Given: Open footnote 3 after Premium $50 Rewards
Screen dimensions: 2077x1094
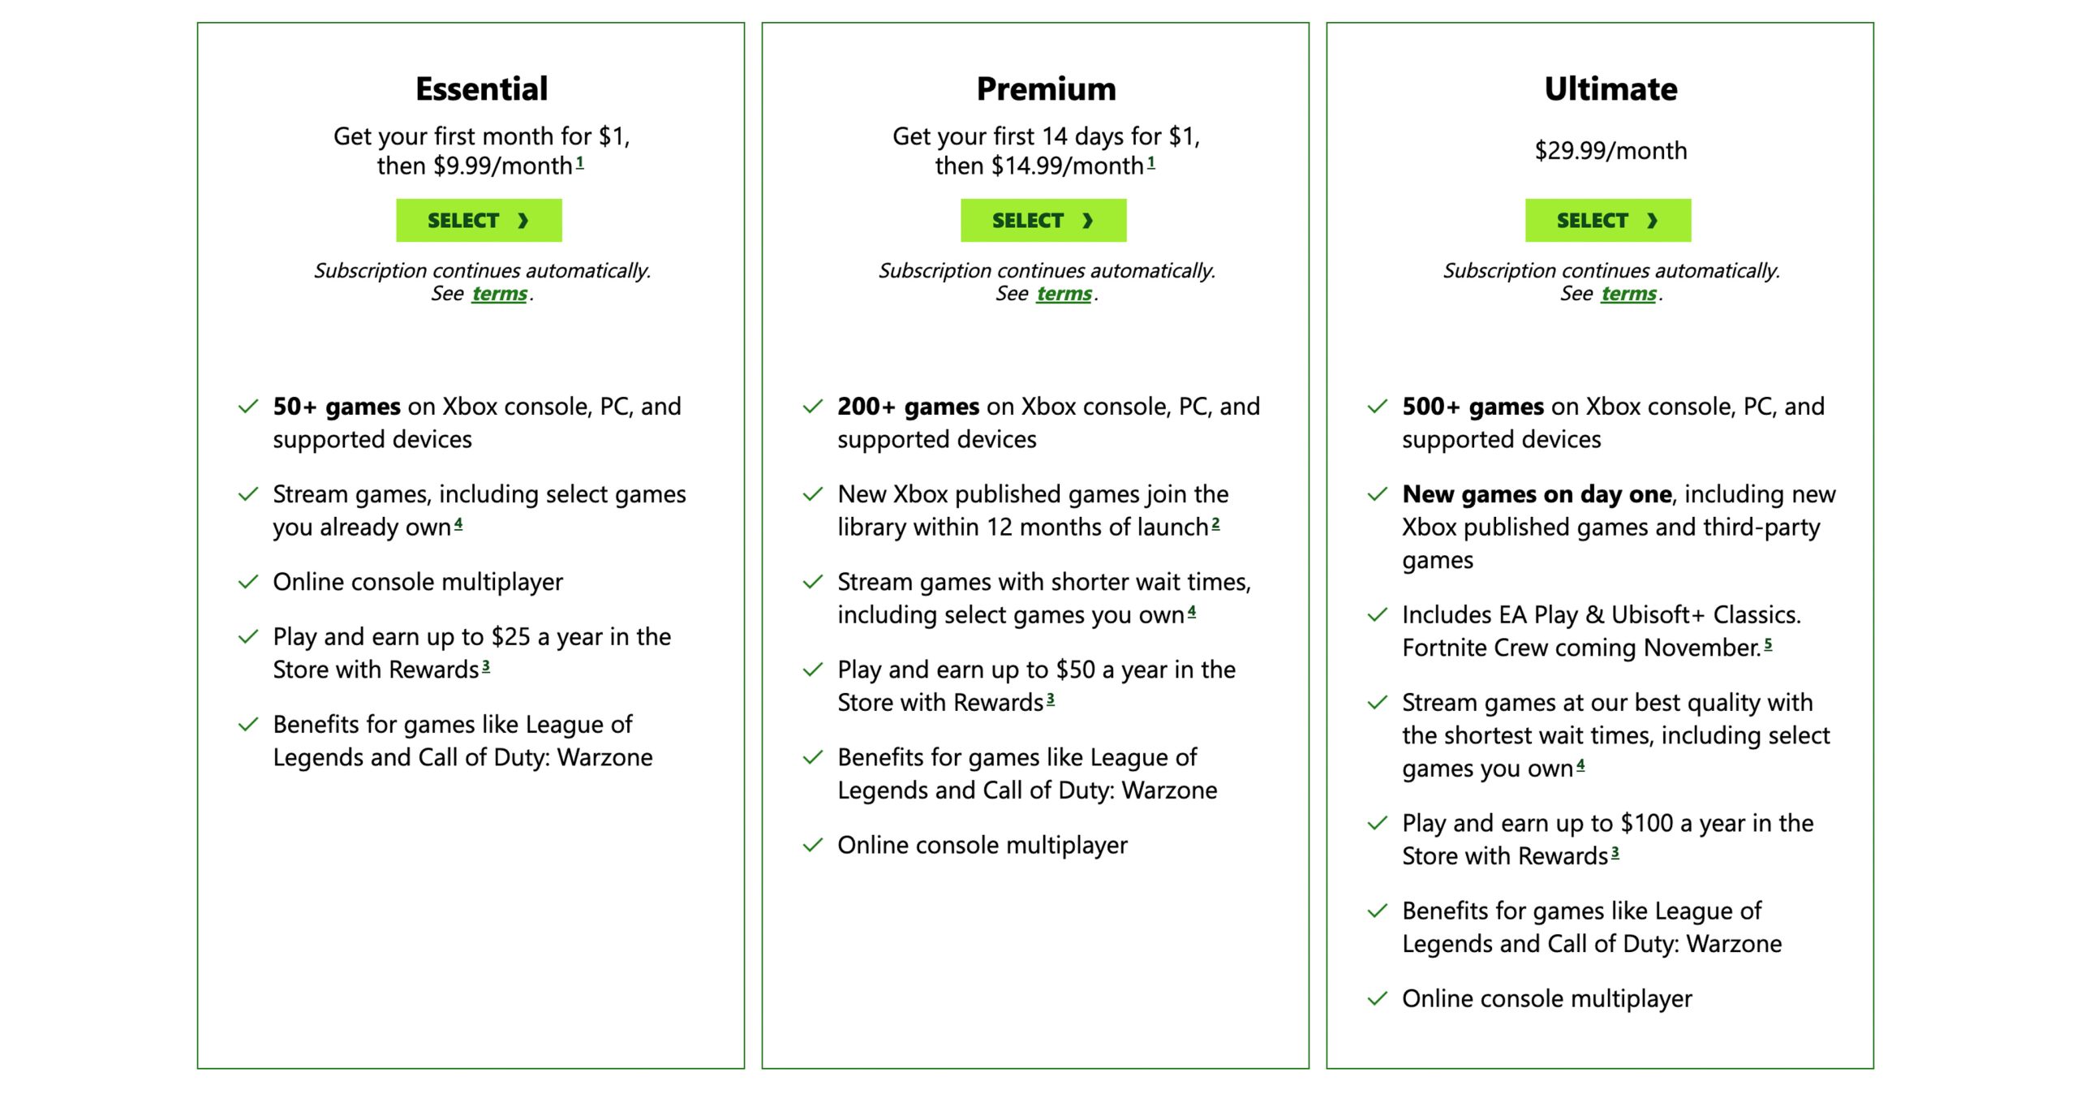Looking at the screenshot, I should tap(1051, 700).
